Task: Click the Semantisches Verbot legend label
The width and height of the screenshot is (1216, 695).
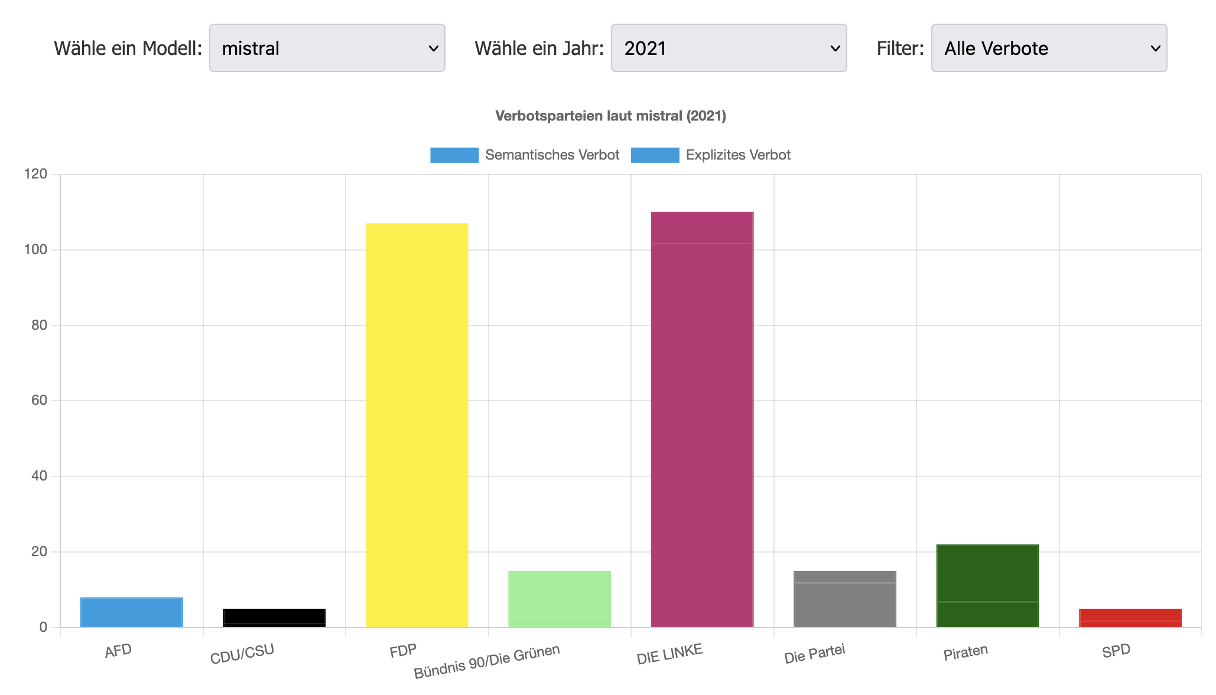Action: [552, 155]
